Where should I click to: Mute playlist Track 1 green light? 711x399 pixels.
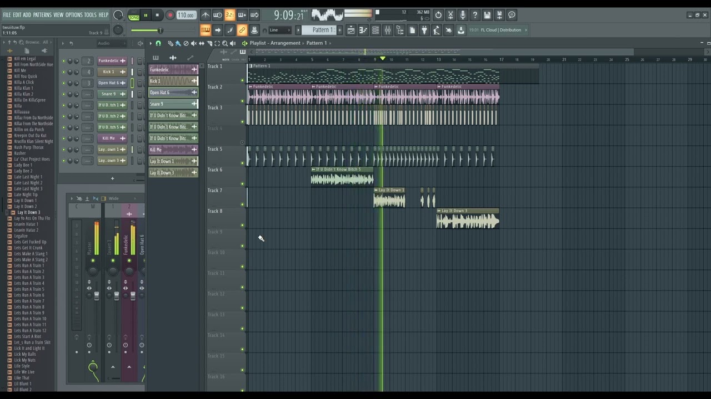point(242,80)
